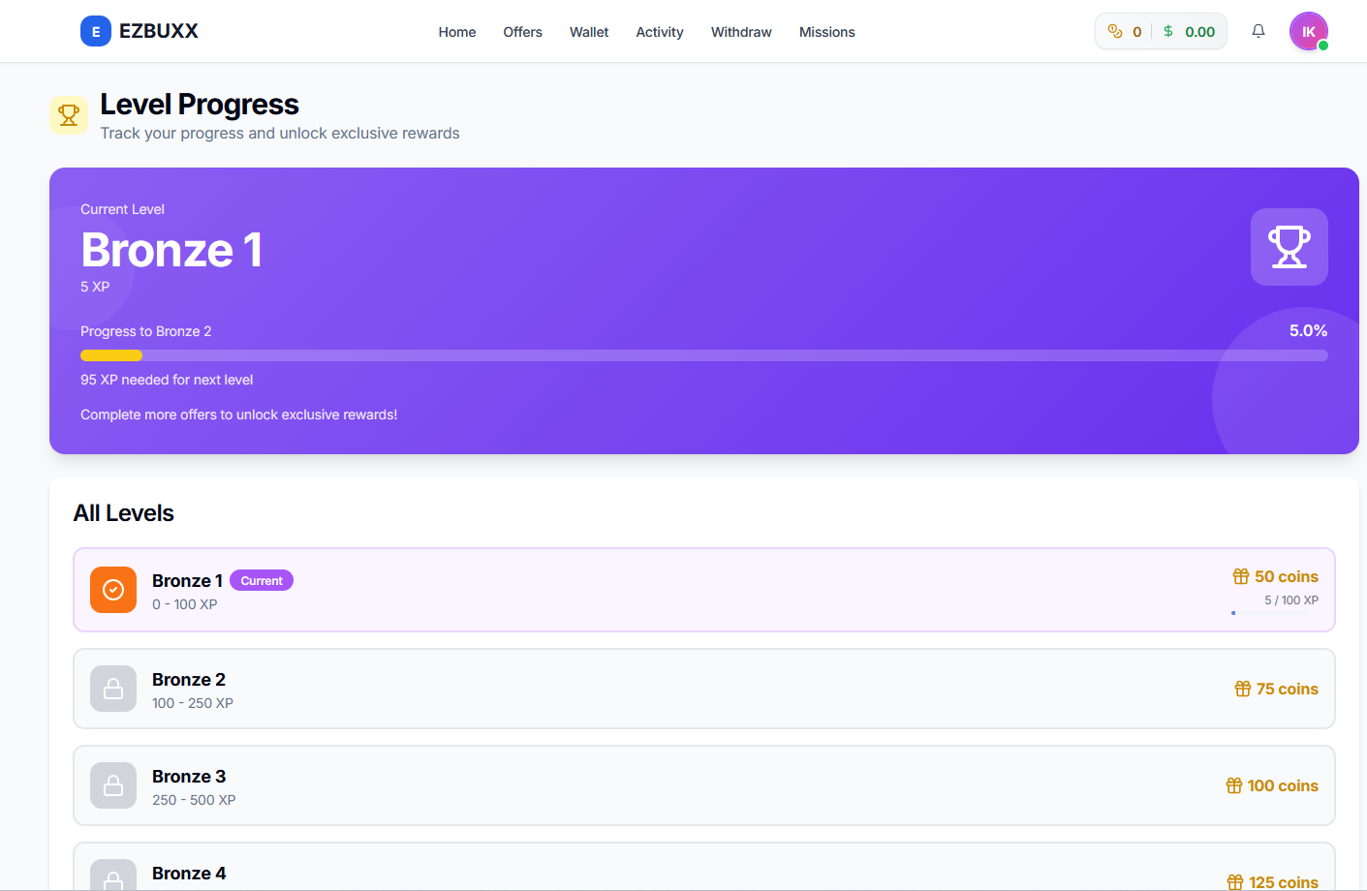Screen dimensions: 1367x891
Task: Click the yellow trophy beside Level Progress
Action: (69, 115)
